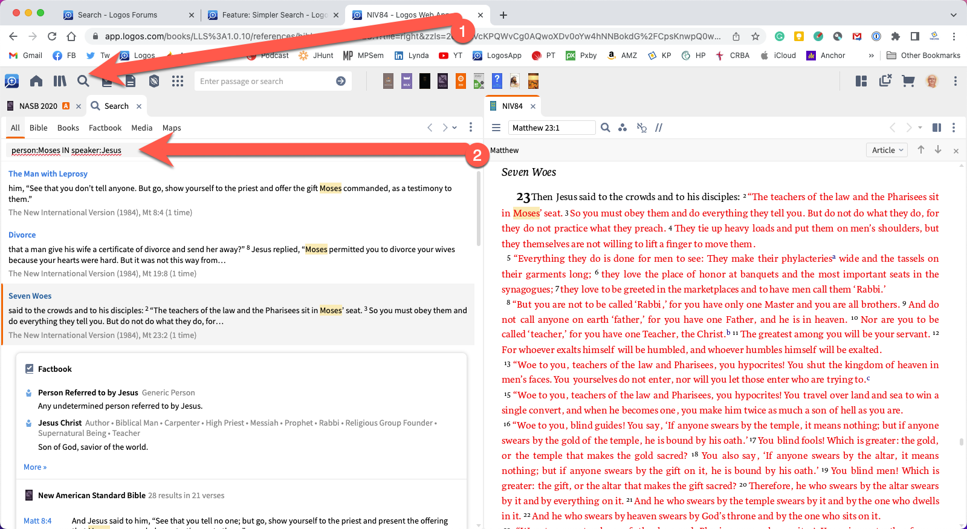Open the orange book shortcut icon

[461, 81]
